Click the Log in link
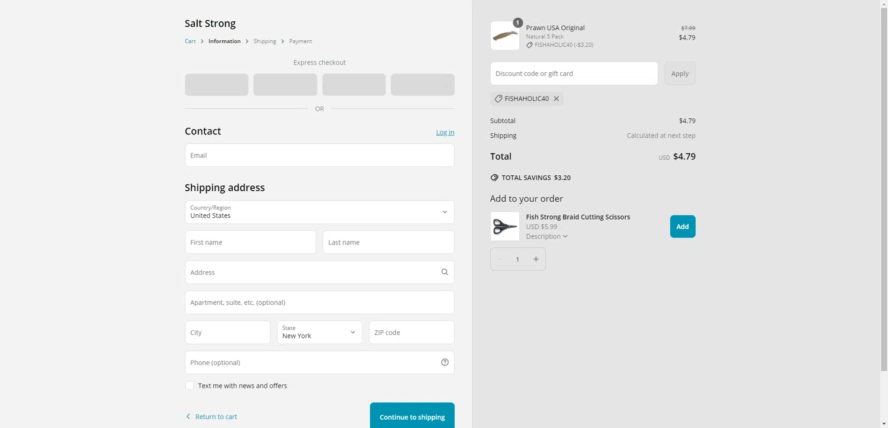 (445, 132)
